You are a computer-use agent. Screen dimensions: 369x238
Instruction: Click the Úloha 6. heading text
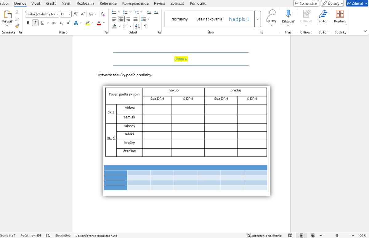click(x=181, y=59)
